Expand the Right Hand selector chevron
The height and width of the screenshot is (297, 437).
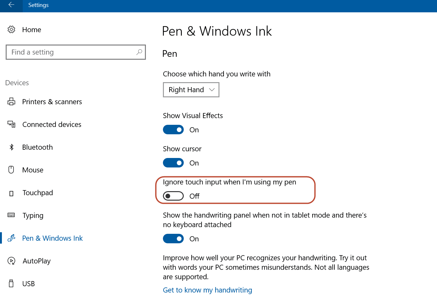(x=212, y=90)
